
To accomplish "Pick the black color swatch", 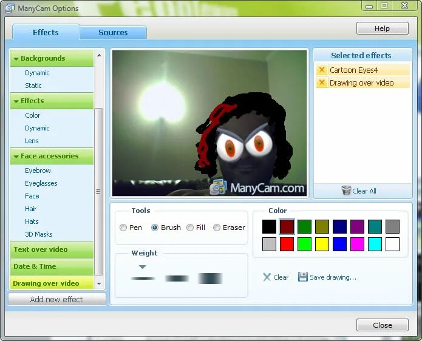I will point(269,226).
